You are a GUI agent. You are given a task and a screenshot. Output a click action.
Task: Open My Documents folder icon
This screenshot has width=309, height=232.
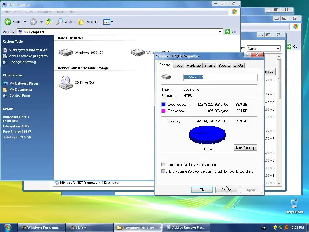(x=5, y=89)
